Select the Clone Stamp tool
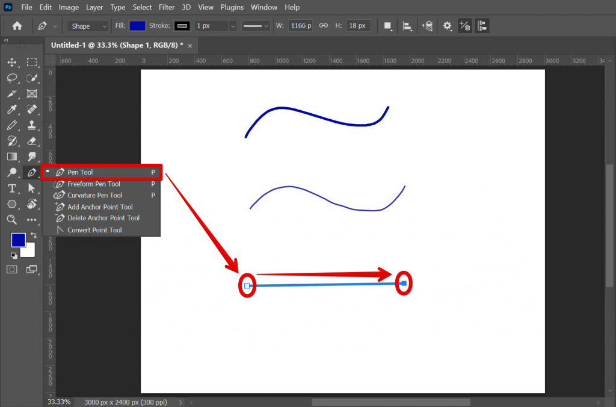Screen dimensions: 616x407 point(32,125)
